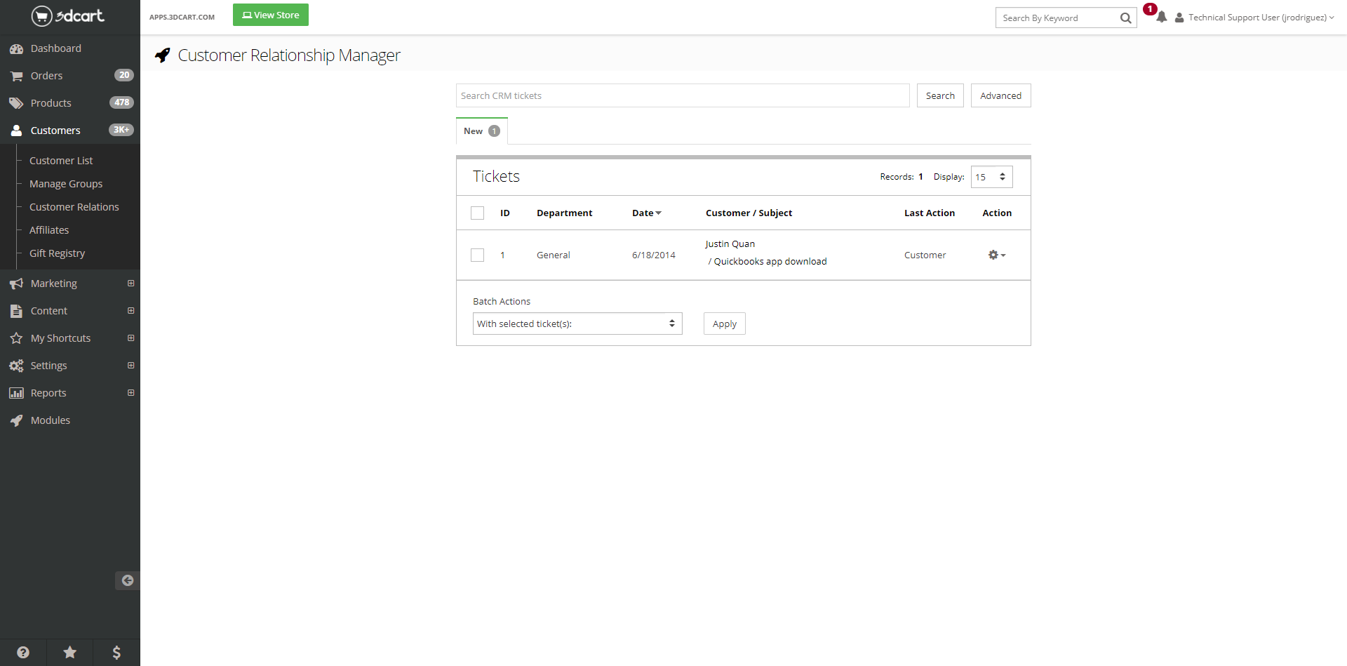Click the magnifier icon in keyword search
1347x666 pixels.
1125,18
